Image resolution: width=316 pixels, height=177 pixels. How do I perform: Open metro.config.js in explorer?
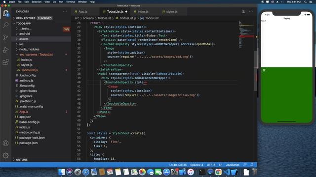click(41, 132)
